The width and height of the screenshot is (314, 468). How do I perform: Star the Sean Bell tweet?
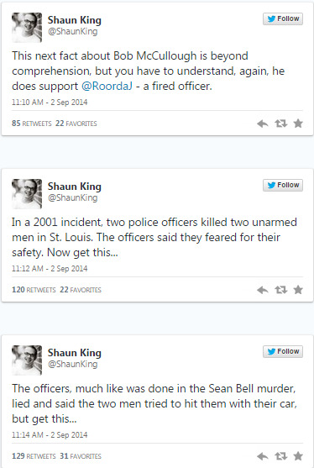pos(298,455)
